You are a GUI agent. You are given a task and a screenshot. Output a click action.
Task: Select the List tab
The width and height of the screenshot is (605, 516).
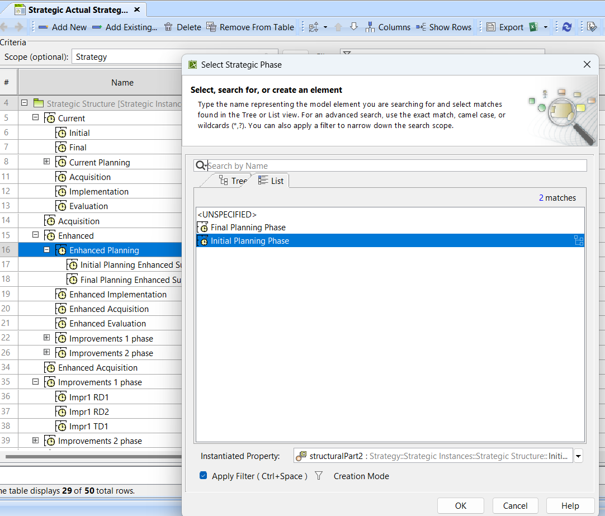[271, 181]
